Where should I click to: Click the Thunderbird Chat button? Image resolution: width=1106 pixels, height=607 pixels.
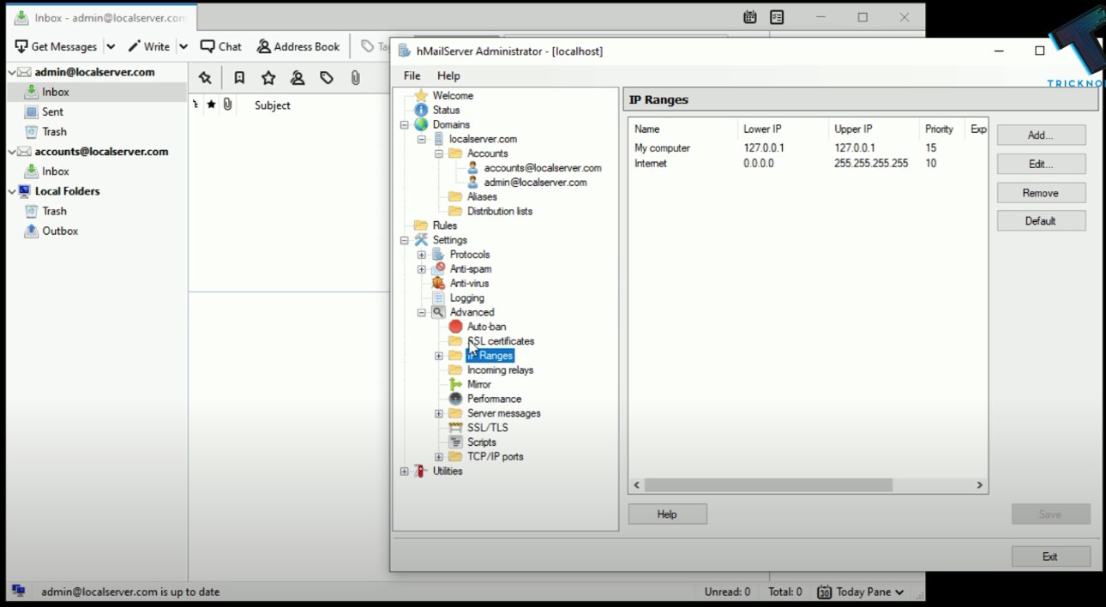221,46
